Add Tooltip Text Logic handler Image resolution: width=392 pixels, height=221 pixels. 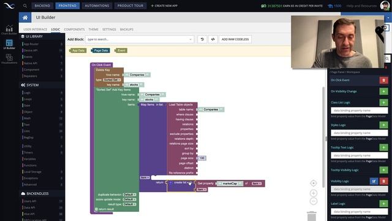pos(384,147)
